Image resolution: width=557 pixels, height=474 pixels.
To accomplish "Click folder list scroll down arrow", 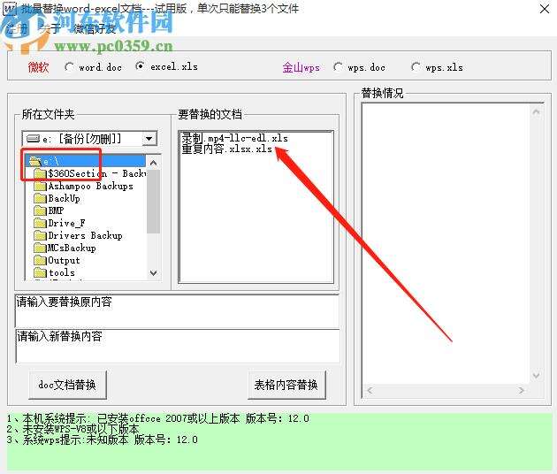I will [154, 273].
